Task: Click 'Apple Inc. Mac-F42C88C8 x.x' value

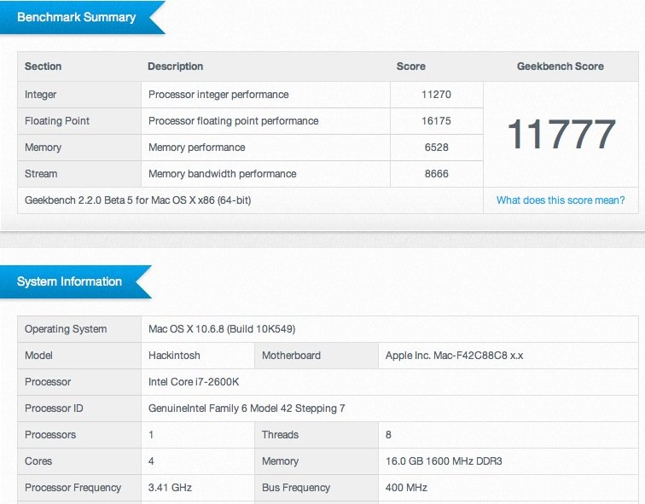Action: pyautogui.click(x=454, y=355)
